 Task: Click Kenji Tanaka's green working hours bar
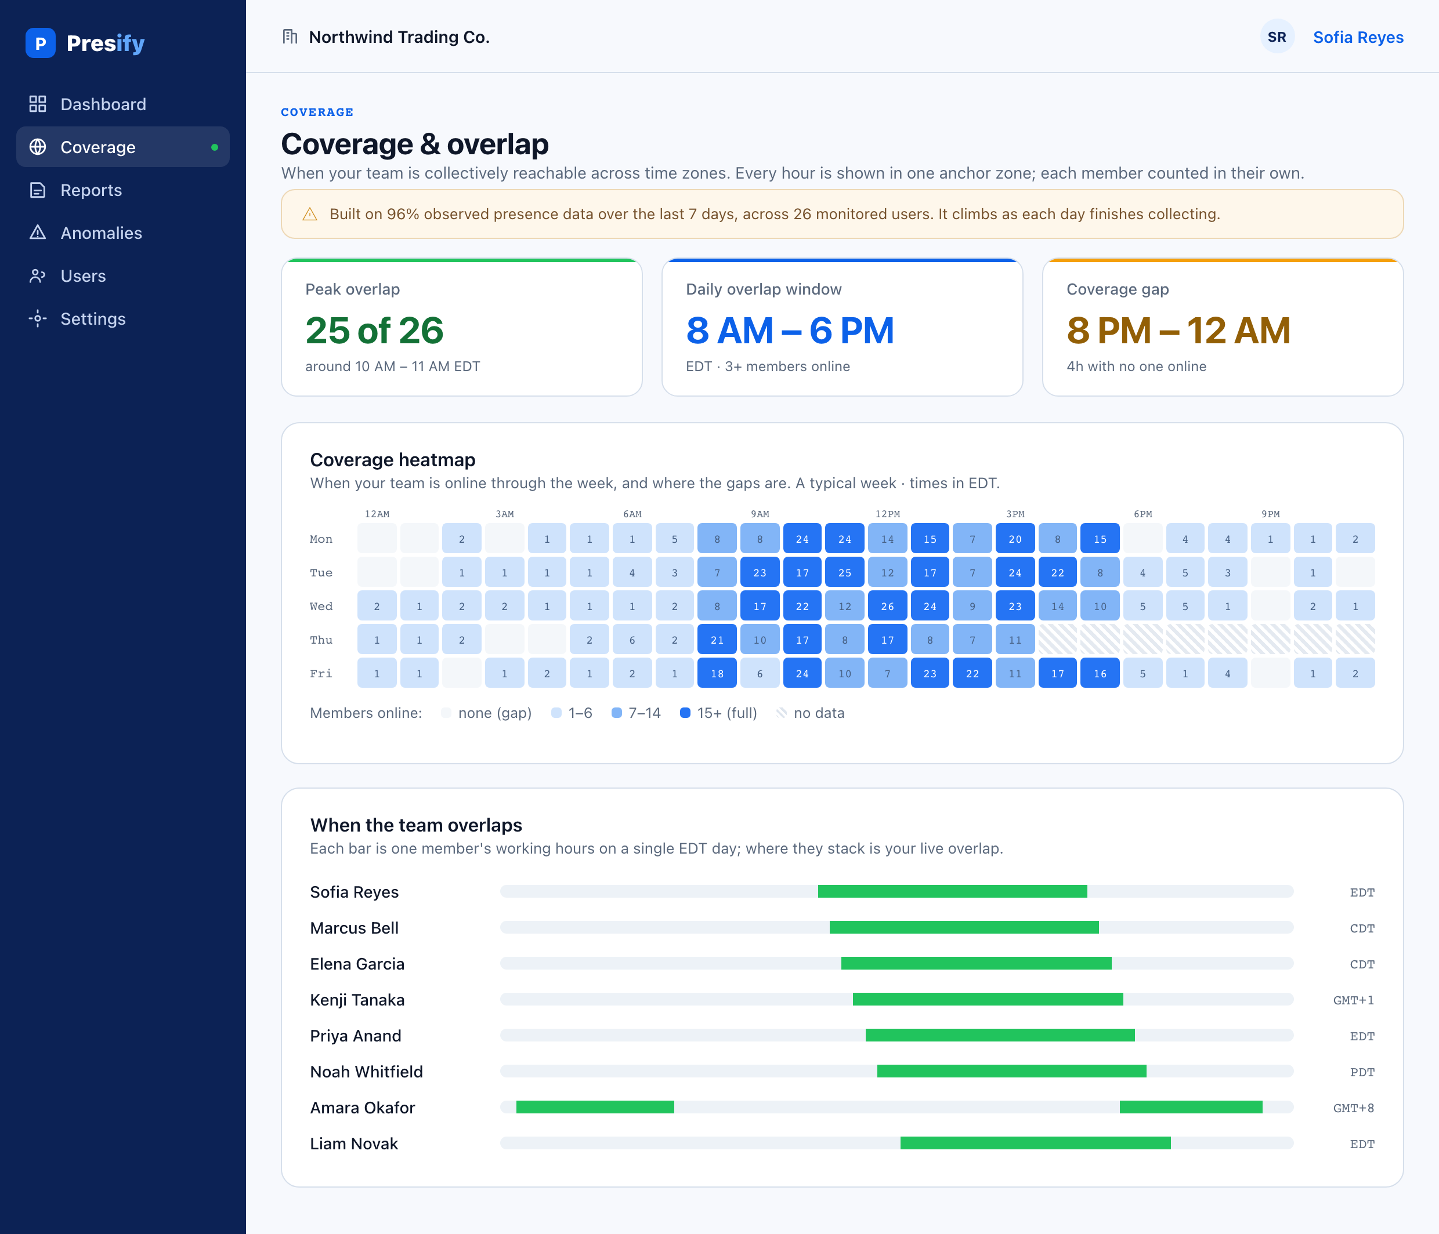988,999
